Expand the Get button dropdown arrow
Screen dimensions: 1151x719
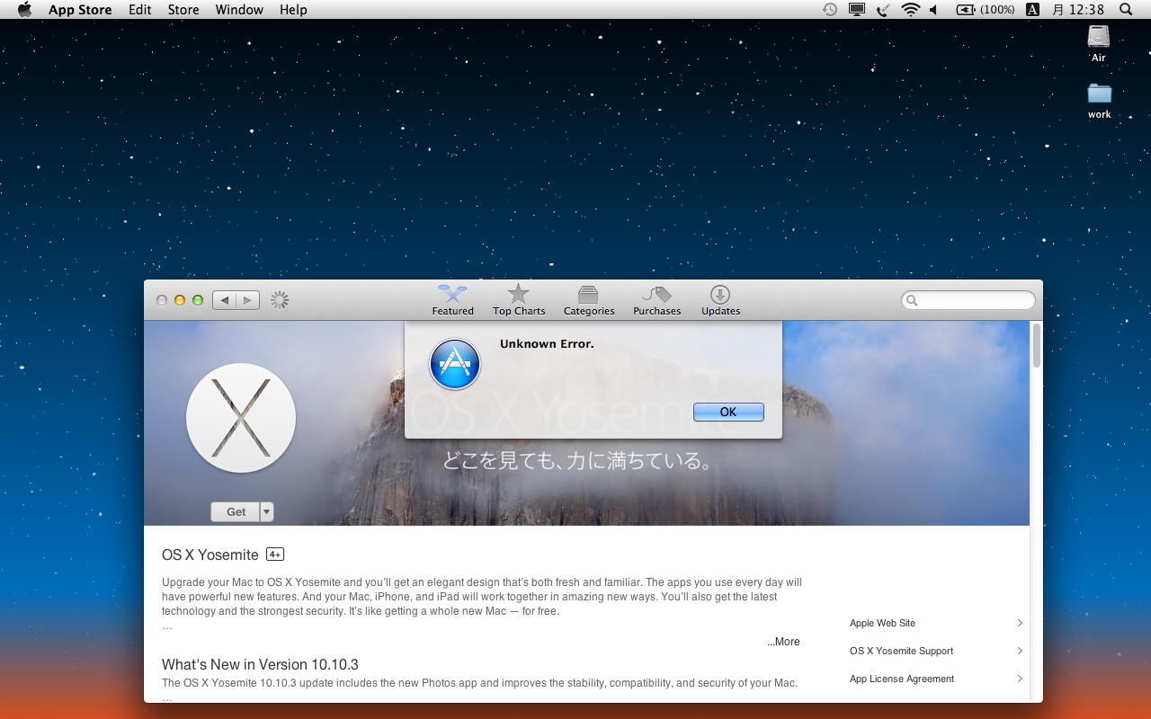266,511
